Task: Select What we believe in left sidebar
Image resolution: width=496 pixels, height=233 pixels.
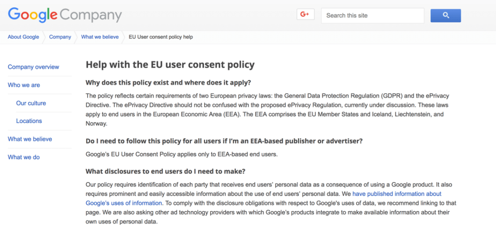Action: [30, 139]
